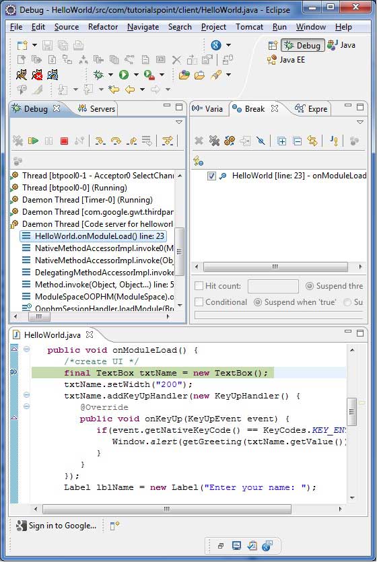Switch to the Expressions tab
The height and width of the screenshot is (562, 377).
pyautogui.click(x=311, y=108)
